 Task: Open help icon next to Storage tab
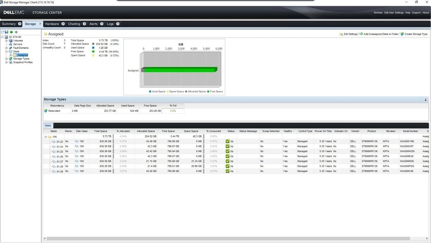[x=40, y=24]
